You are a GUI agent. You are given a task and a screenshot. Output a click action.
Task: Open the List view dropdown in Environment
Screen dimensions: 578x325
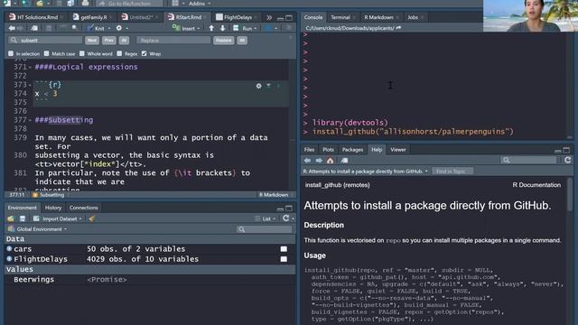coord(266,218)
